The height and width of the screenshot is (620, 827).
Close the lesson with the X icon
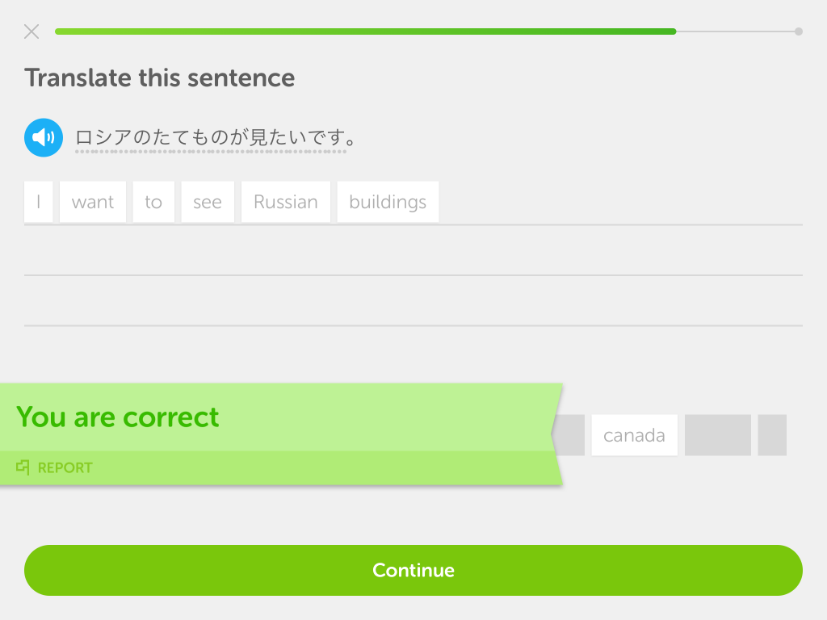pos(31,31)
